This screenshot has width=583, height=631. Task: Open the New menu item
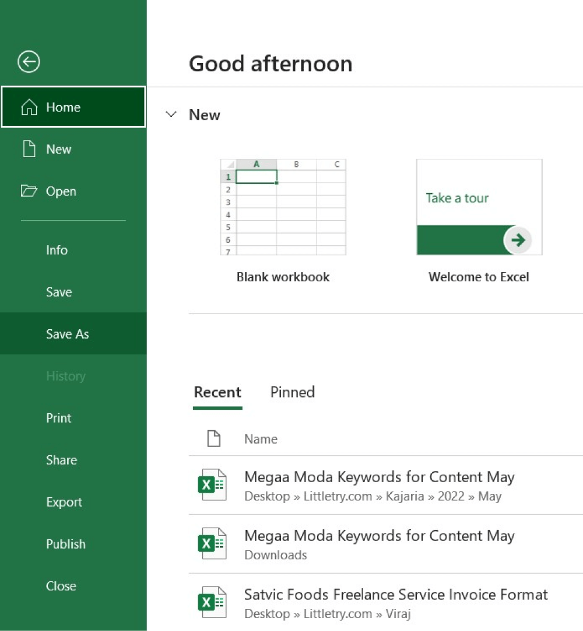pos(73,149)
